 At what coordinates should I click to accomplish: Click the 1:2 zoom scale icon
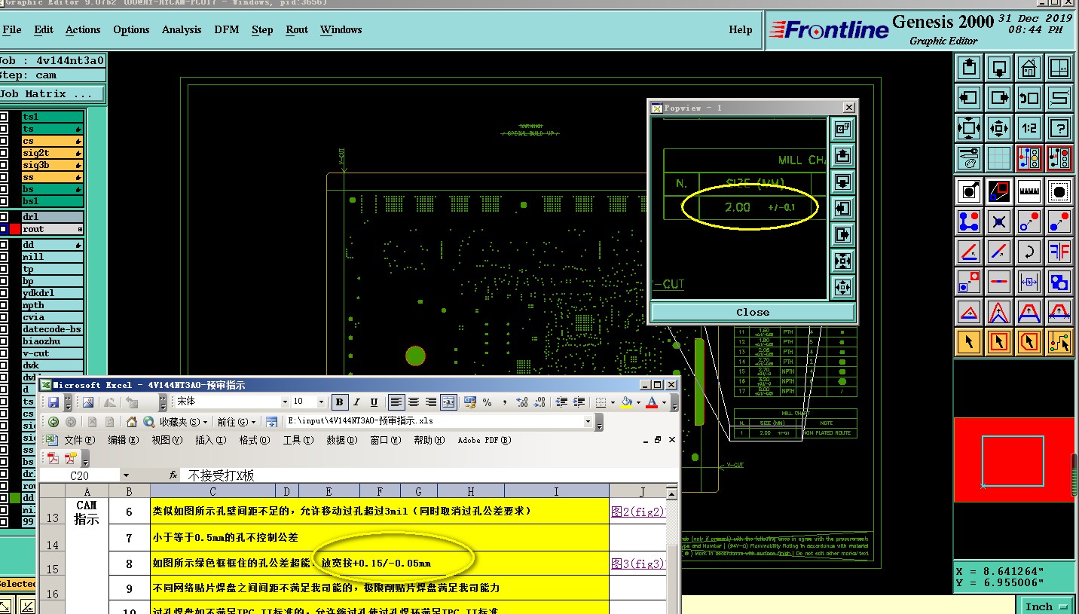[x=1029, y=128]
